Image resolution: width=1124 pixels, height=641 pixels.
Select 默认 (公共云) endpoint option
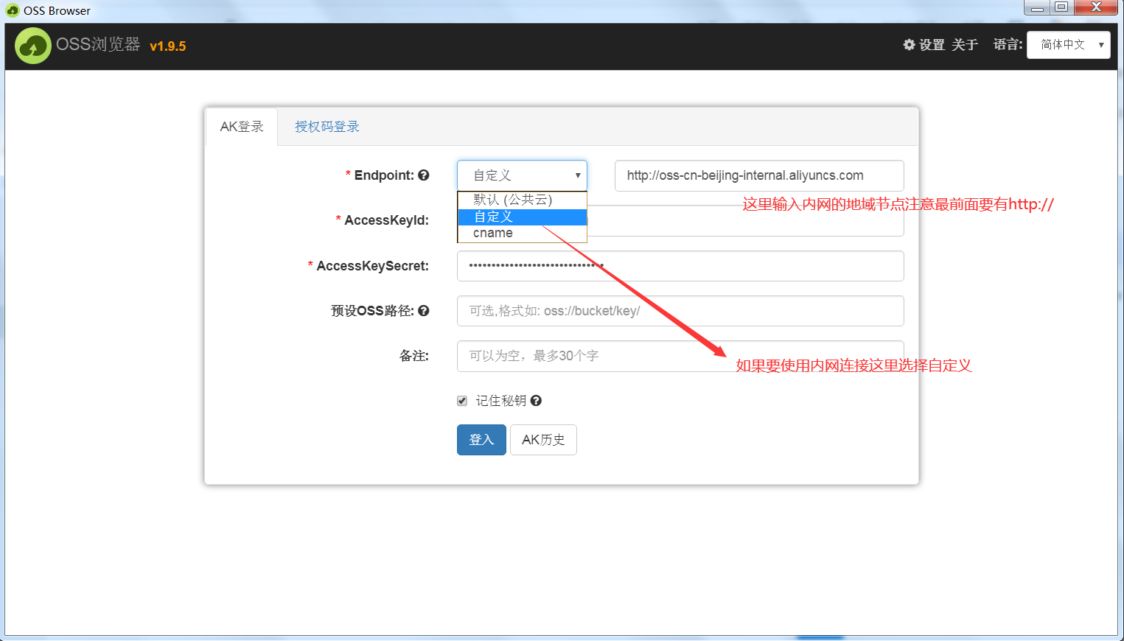(x=522, y=200)
